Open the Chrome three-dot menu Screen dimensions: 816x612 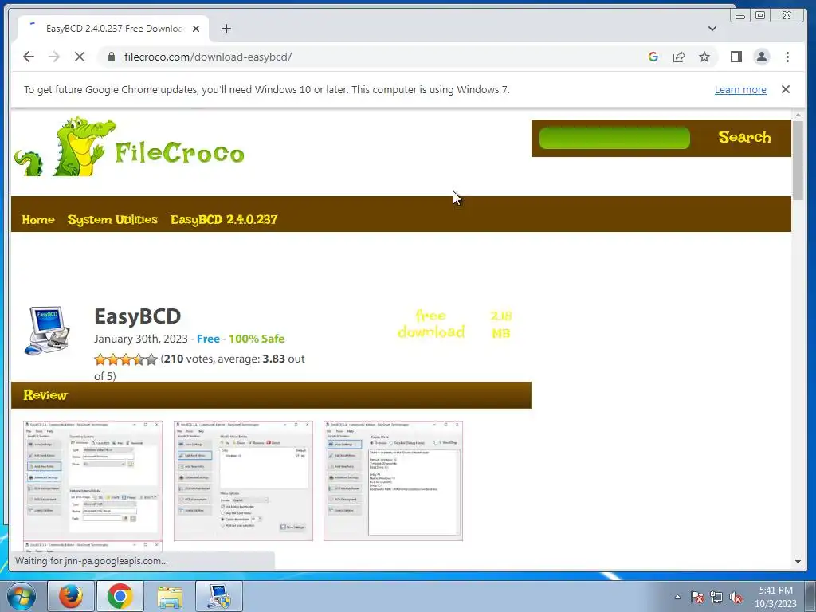pyautogui.click(x=787, y=57)
